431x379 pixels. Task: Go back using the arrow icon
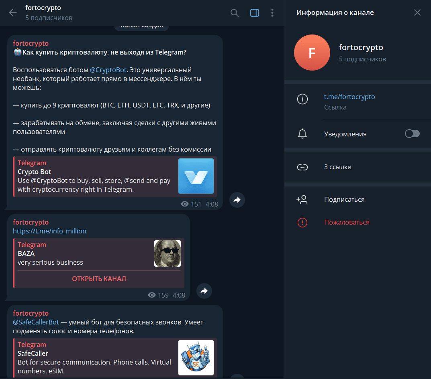(13, 12)
